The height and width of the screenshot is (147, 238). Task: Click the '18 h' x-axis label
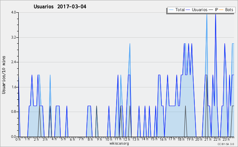pos(181,139)
